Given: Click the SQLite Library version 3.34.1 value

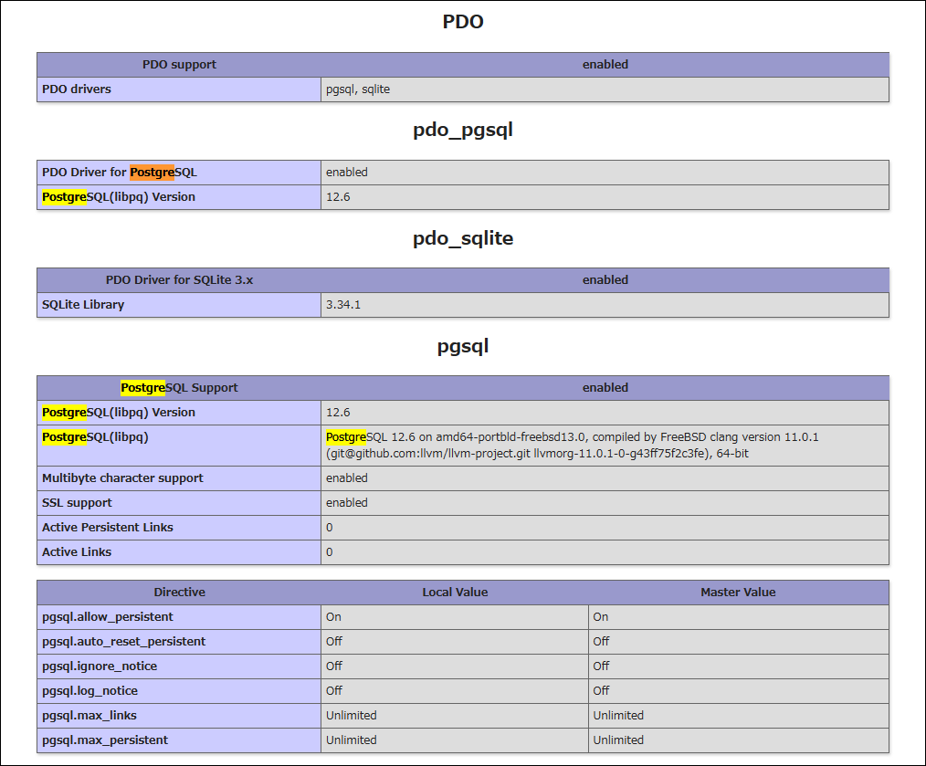Looking at the screenshot, I should [343, 305].
